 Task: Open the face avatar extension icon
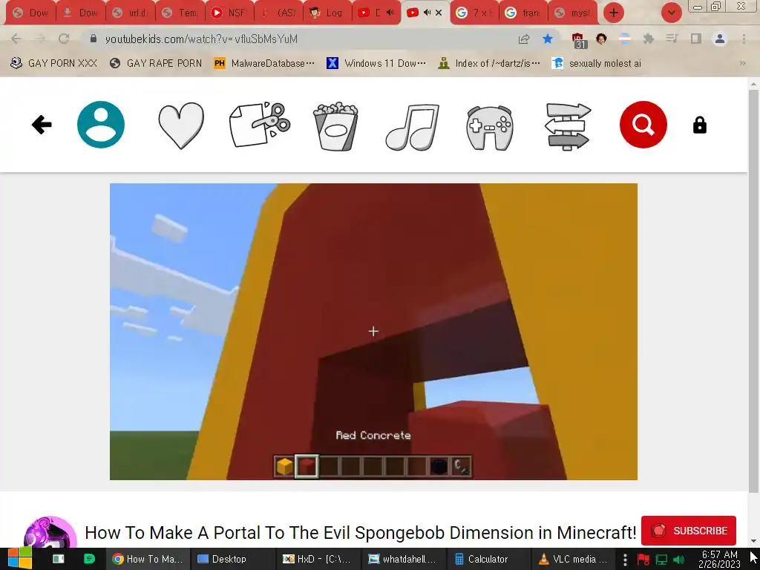click(x=601, y=39)
